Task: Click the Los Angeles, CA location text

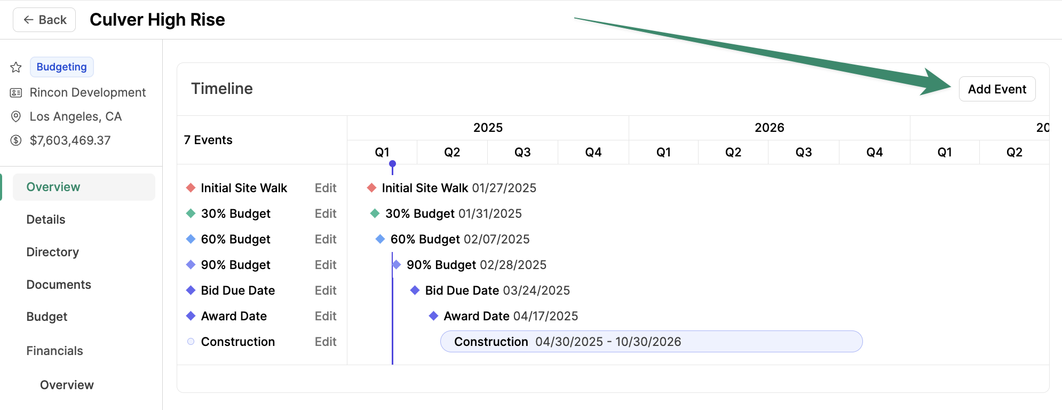Action: tap(76, 116)
